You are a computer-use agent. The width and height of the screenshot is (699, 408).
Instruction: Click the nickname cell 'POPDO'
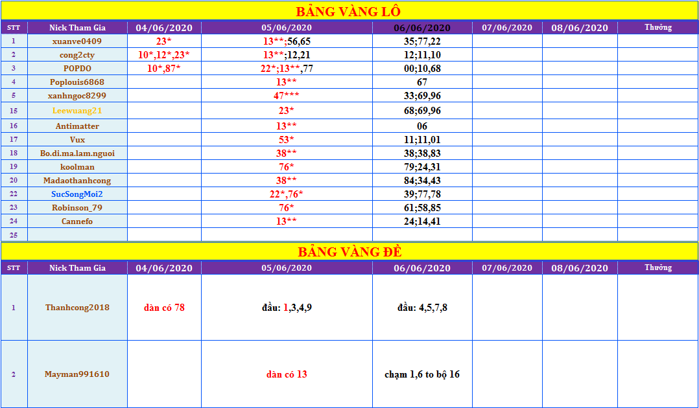(x=78, y=69)
